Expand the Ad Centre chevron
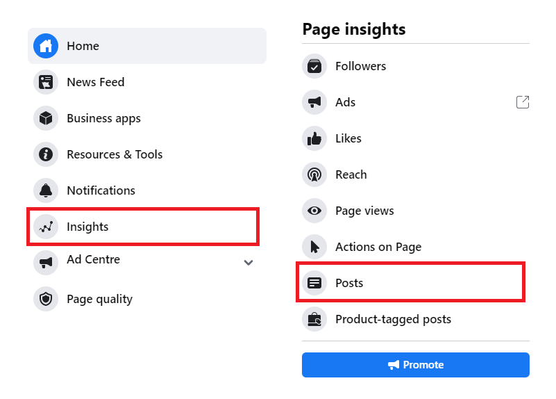The image size is (556, 399). pyautogui.click(x=248, y=263)
